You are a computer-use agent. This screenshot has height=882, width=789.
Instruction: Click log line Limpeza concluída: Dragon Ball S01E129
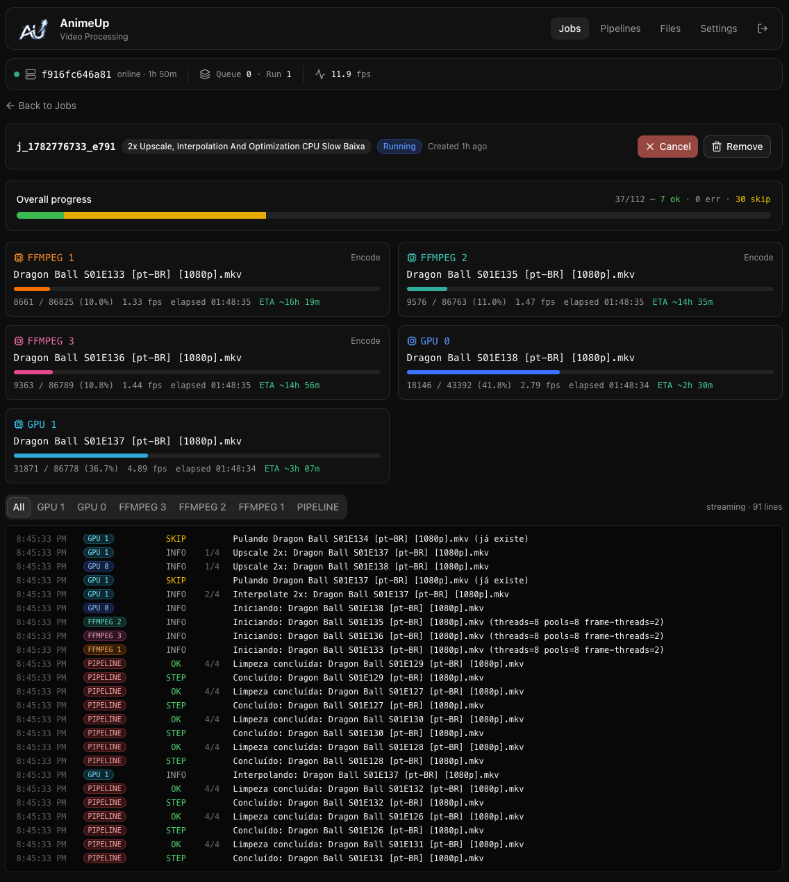point(379,664)
